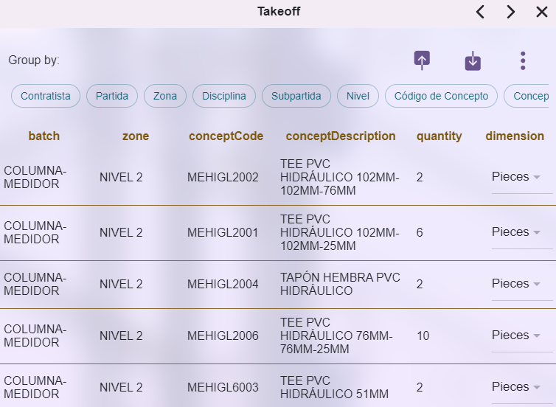The image size is (556, 407).
Task: Click the upload icon in the toolbar
Action: (422, 60)
